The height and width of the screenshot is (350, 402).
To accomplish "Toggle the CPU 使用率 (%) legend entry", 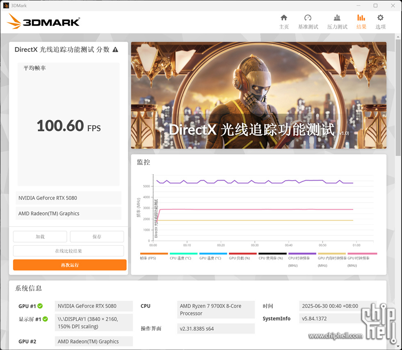I will 272,256.
